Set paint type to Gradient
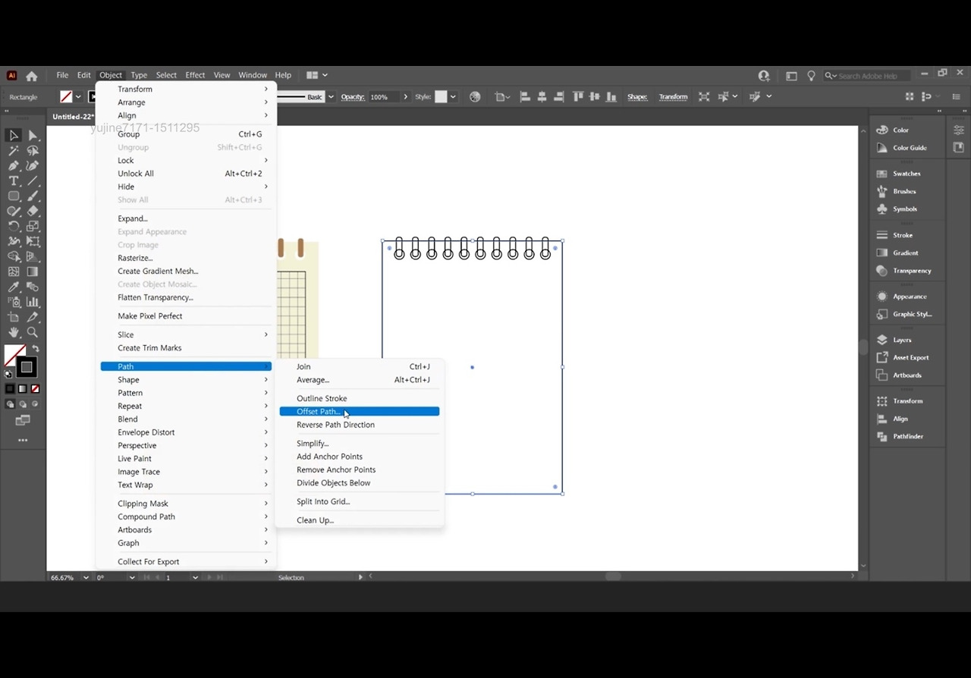The width and height of the screenshot is (971, 678). [x=22, y=389]
